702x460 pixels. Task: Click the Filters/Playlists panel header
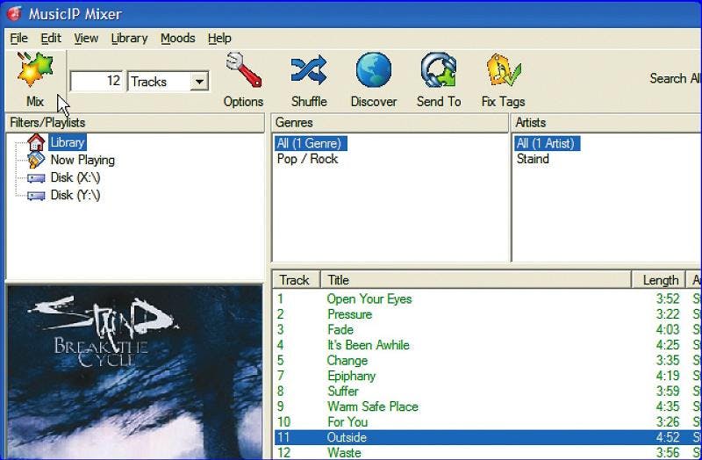(x=135, y=123)
